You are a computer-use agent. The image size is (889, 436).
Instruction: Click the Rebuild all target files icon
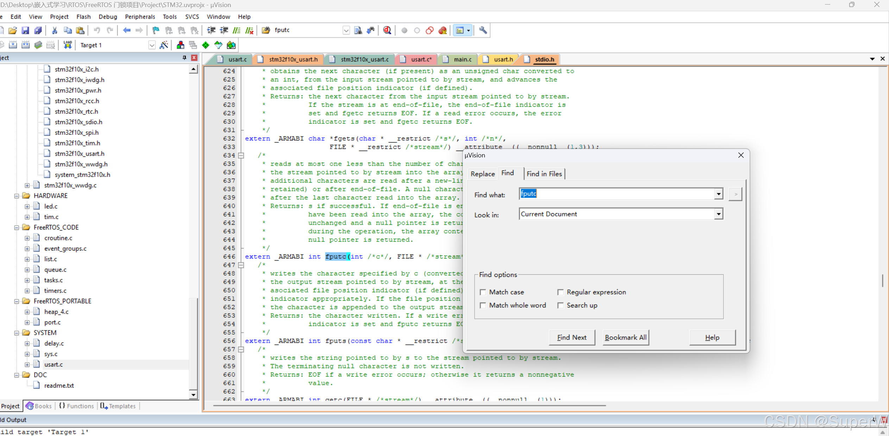coord(25,45)
